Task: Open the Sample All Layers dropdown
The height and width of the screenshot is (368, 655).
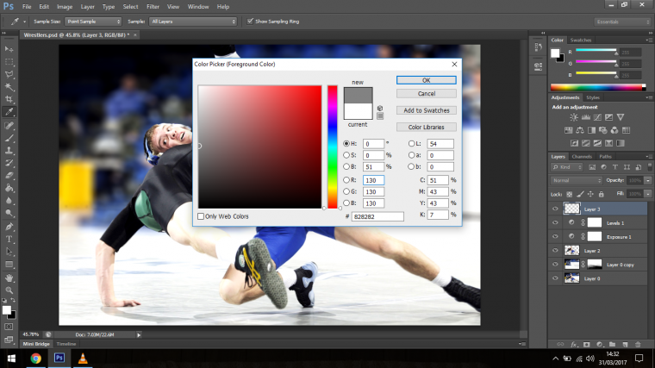Action: click(x=193, y=22)
